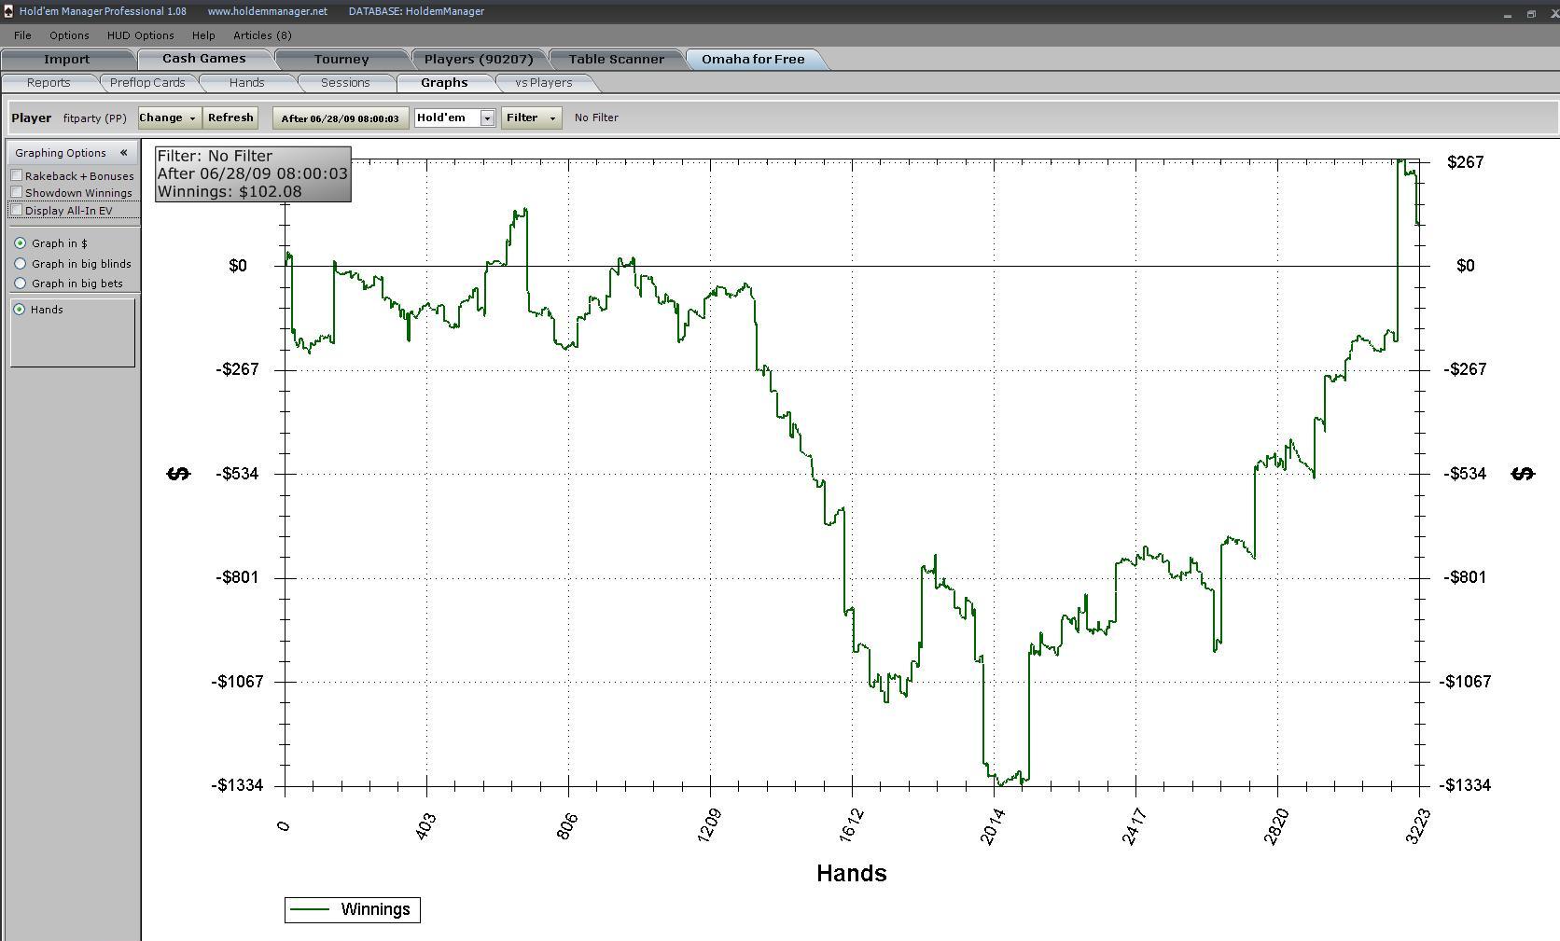Choose Graph in big bets option

(21, 284)
